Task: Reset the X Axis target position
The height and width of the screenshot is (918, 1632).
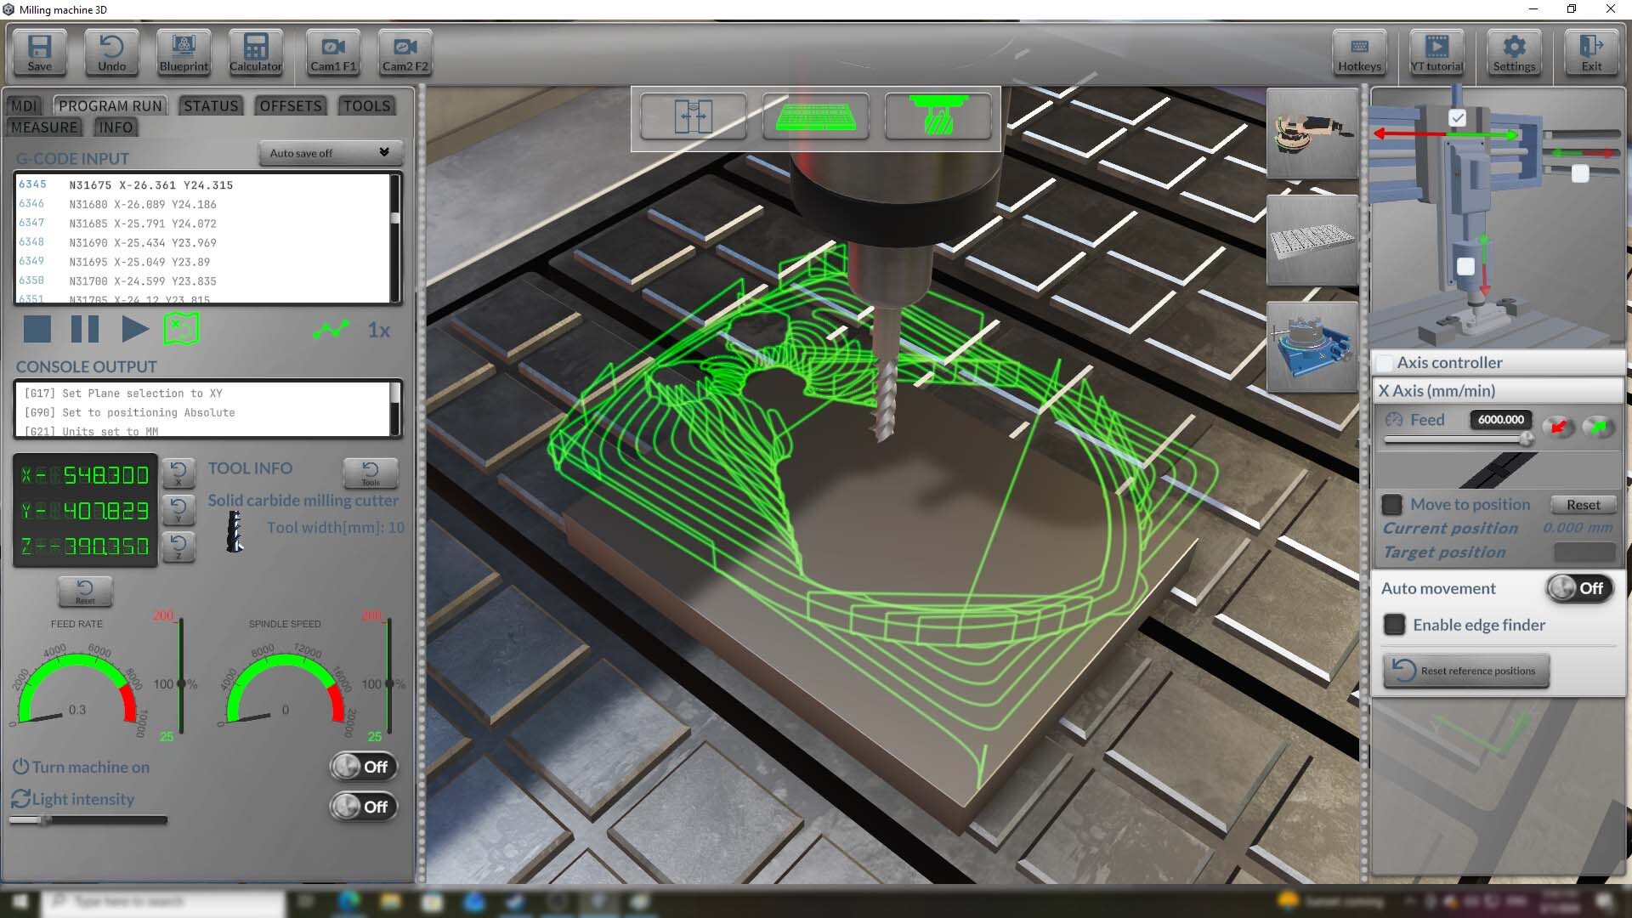Action: coord(1584,504)
